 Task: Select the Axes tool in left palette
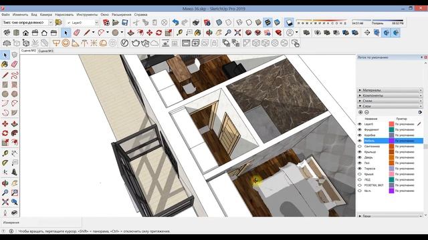click(x=5, y=172)
